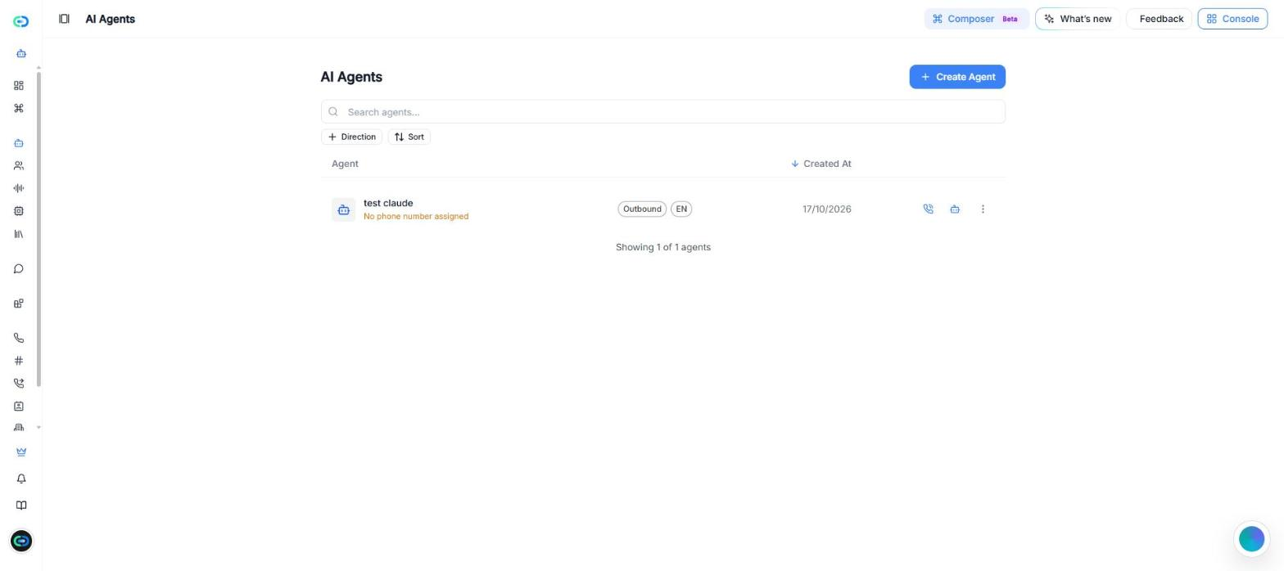Open the phone handset icon in sidebar
This screenshot has width=1284, height=571.
tap(19, 338)
